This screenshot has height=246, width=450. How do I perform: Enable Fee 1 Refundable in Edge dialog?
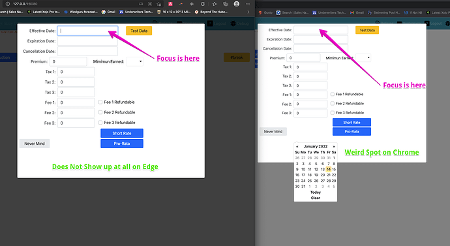point(100,102)
